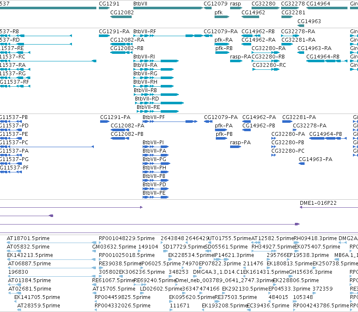The height and width of the screenshot is (312, 358).
Task: Click the CG12079 gene label
Action: tap(215, 4)
